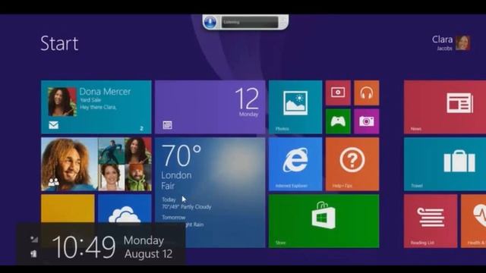Open the green Store tile
The width and height of the screenshot is (486, 273).
(324, 221)
